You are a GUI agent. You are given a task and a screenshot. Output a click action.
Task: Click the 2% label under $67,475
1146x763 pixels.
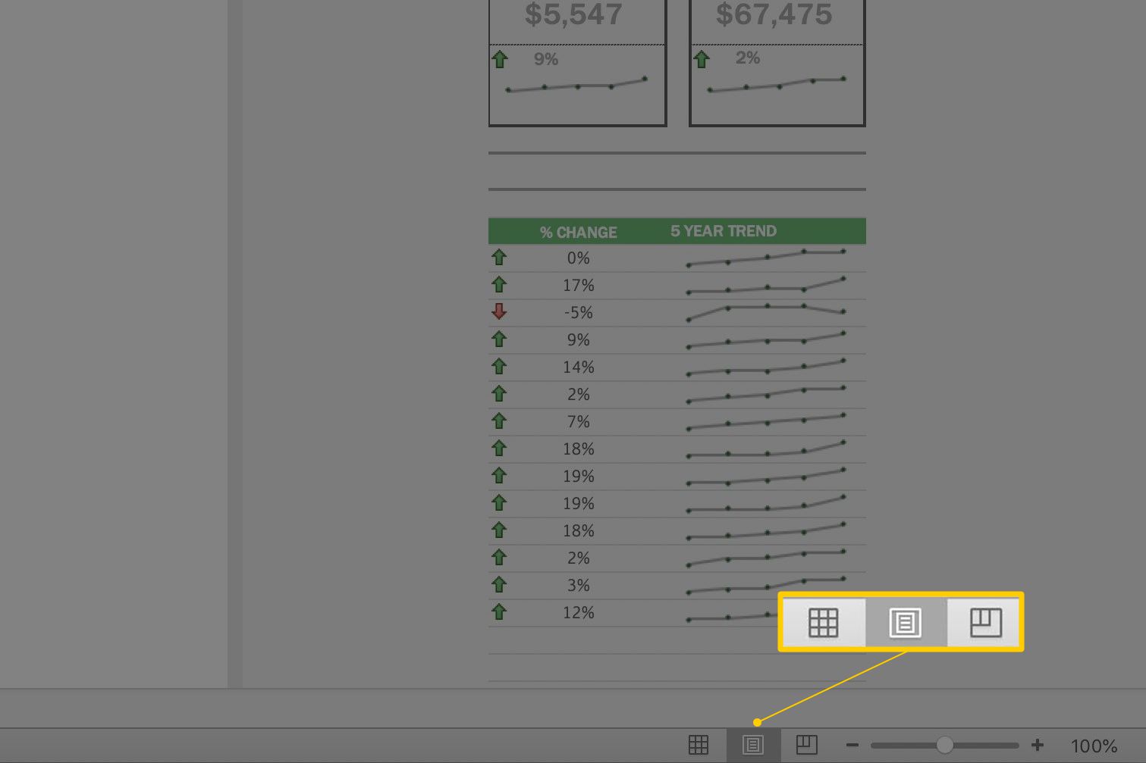tap(748, 58)
